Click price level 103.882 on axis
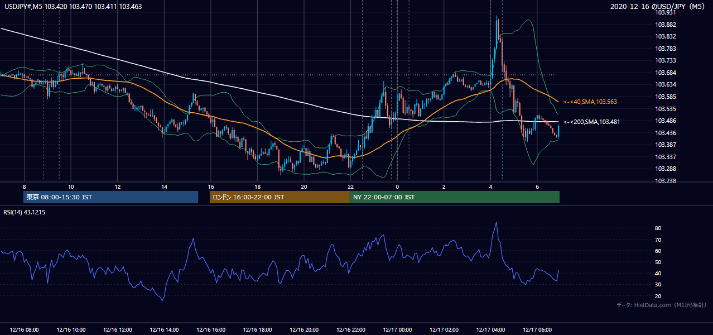The image size is (713, 335). tap(666, 25)
